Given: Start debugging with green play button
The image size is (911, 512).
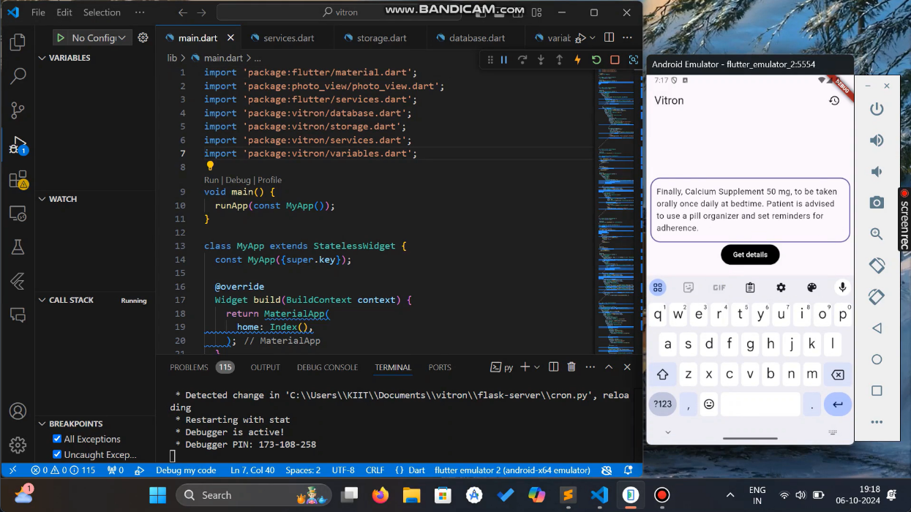Looking at the screenshot, I should point(61,37).
